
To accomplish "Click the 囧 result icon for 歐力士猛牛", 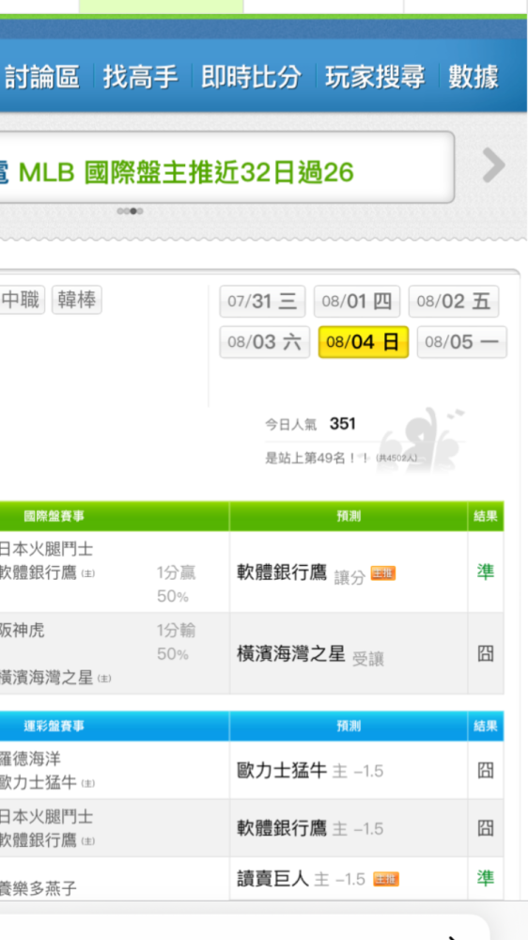I will coord(486,770).
